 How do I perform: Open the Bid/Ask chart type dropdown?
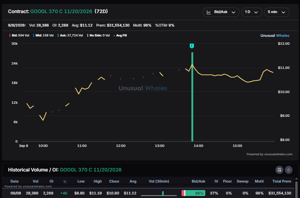tap(221, 12)
